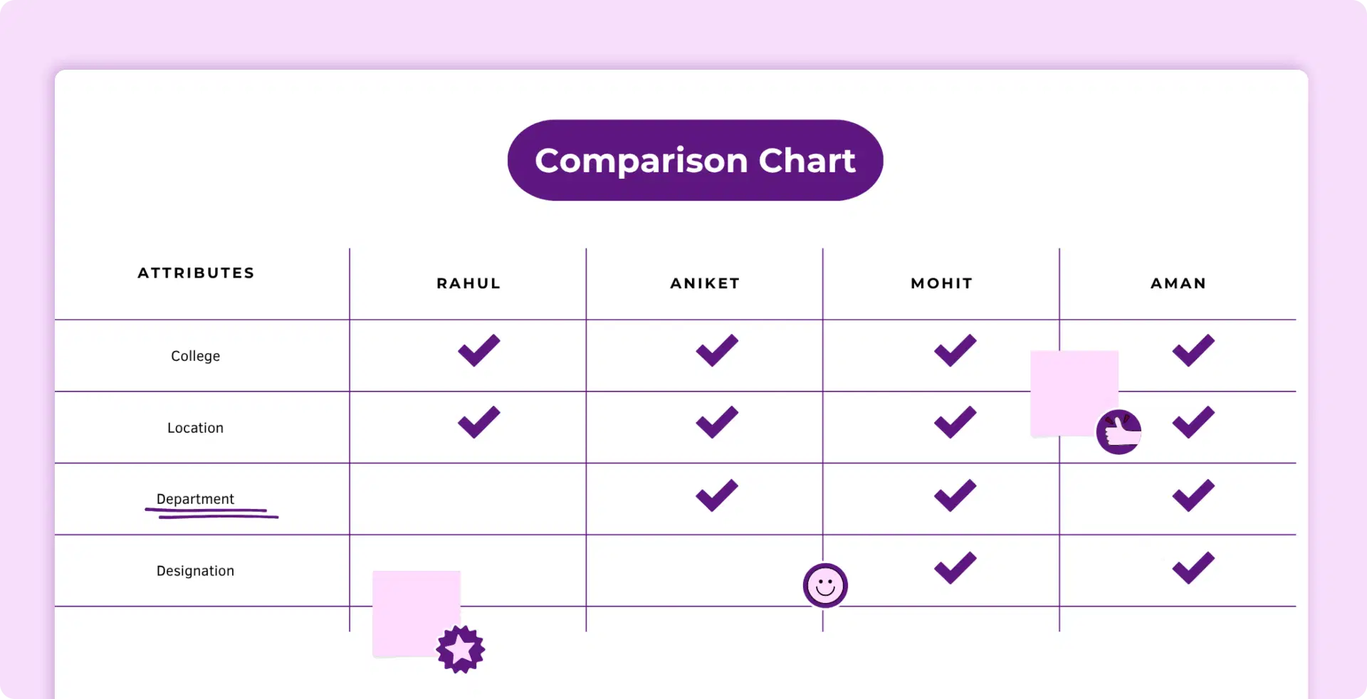Select the MOHIT column header
The image size is (1367, 699).
tap(941, 283)
